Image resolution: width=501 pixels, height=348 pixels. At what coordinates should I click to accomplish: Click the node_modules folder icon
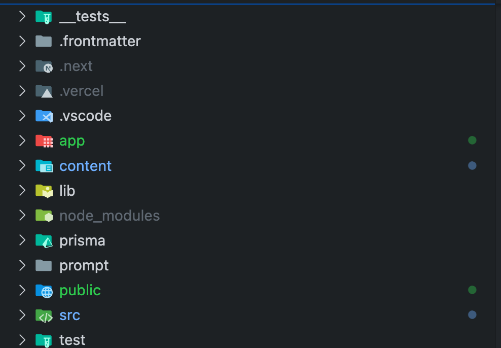point(44,216)
